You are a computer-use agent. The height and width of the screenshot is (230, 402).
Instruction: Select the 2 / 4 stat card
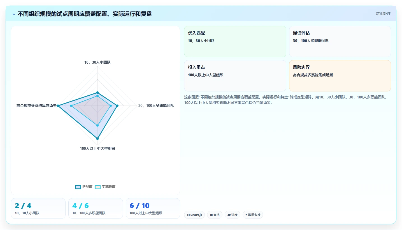38,208
